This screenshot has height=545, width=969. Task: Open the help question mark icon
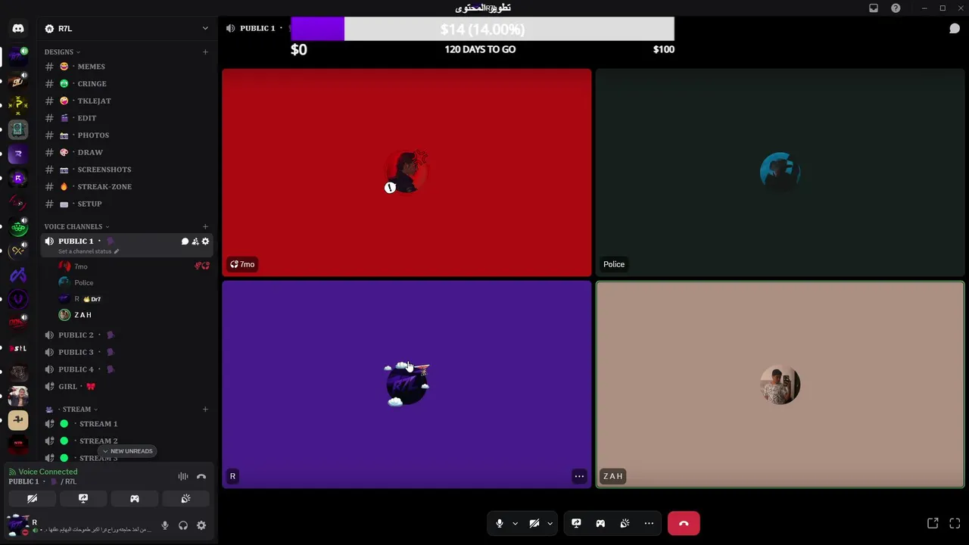point(896,8)
